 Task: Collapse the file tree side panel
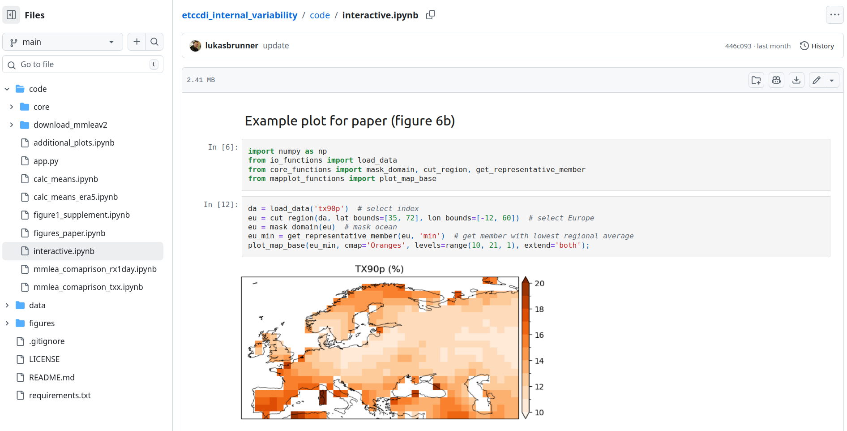[12, 15]
